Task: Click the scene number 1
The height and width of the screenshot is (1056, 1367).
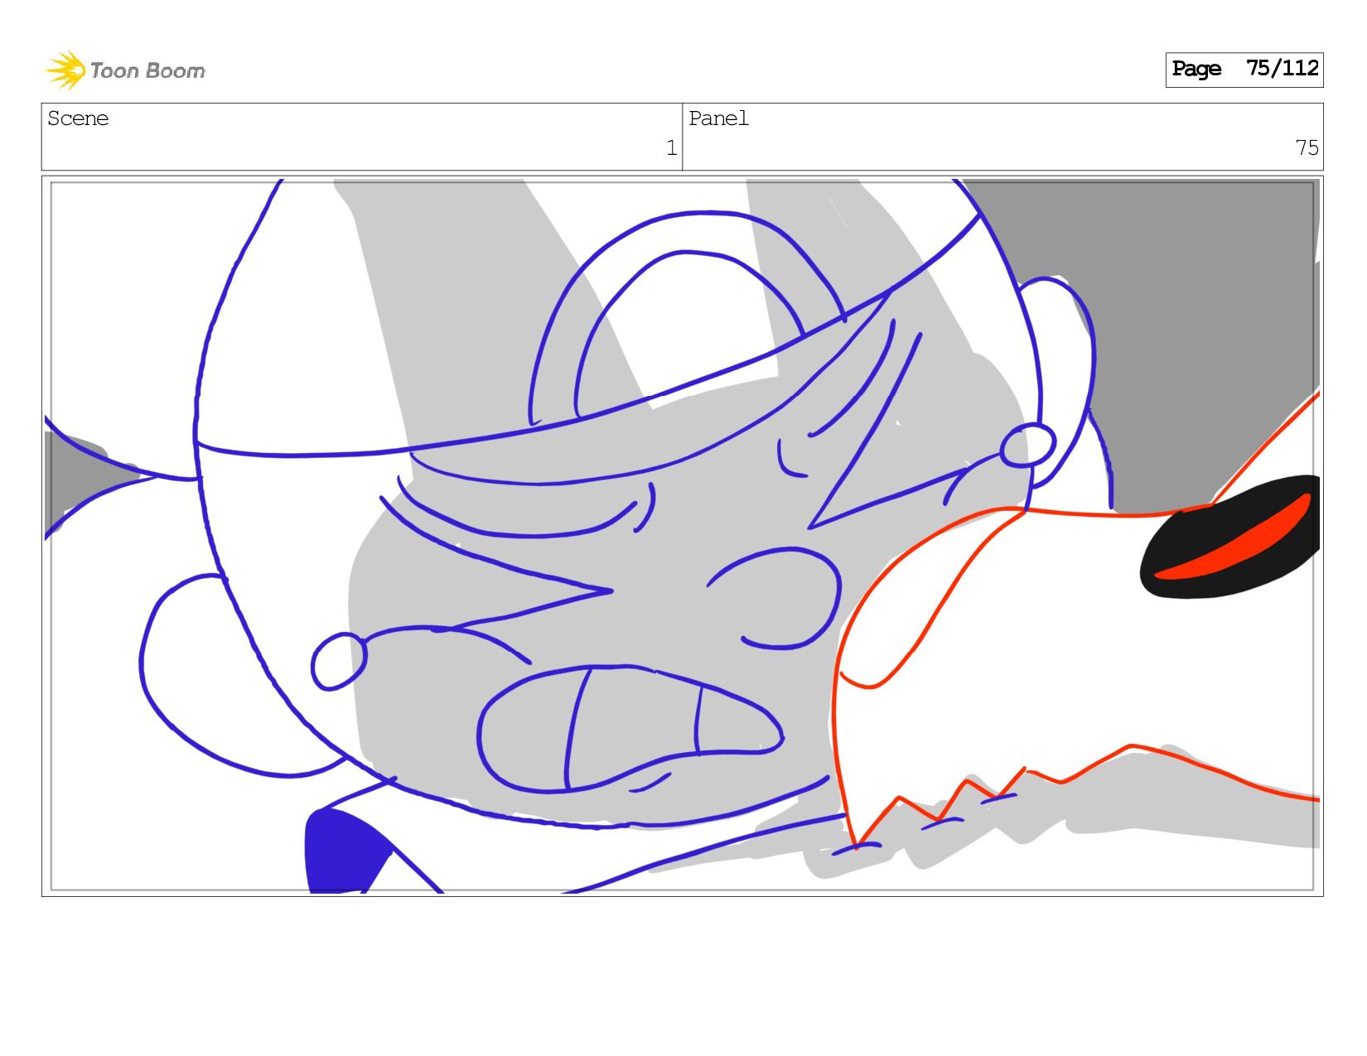Action: point(671,148)
